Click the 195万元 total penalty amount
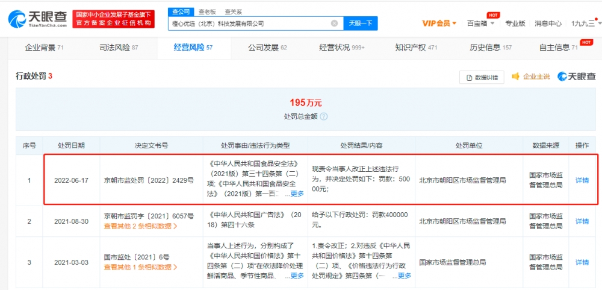The height and width of the screenshot is (290, 602). point(306,102)
